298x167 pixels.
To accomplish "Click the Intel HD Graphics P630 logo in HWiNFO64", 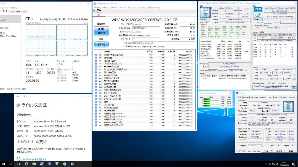I will click(258, 12).
